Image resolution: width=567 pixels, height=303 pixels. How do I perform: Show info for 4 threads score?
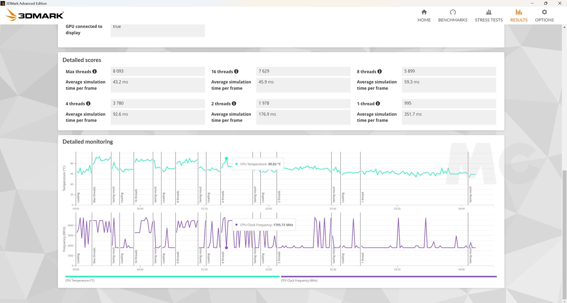[88, 104]
